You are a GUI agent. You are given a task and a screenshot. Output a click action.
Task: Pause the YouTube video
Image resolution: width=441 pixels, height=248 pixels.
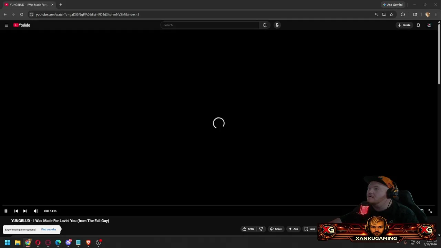coord(6,211)
